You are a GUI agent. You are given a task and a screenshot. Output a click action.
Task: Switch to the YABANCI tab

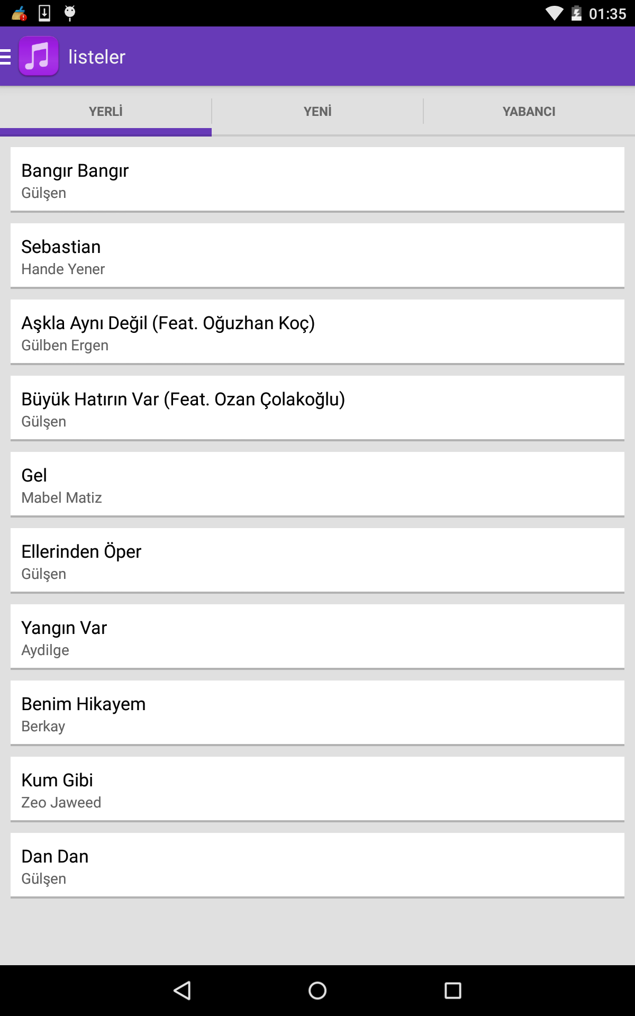tap(529, 111)
